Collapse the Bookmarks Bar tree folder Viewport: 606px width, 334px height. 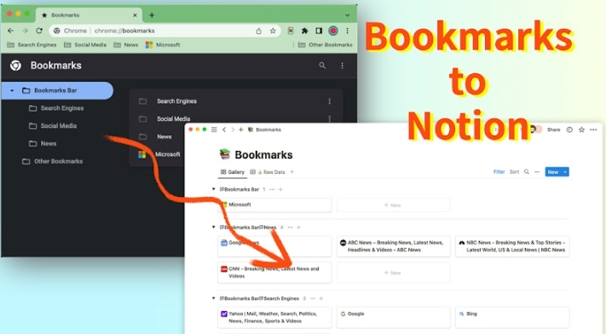12,90
